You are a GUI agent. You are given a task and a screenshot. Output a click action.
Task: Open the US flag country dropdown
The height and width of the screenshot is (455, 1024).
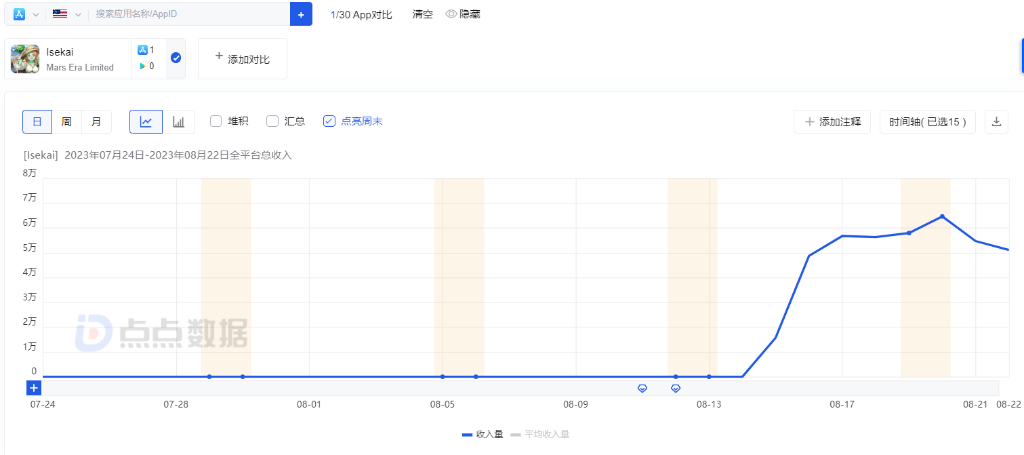pos(67,14)
